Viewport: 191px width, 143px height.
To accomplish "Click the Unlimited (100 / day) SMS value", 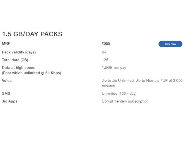I will click(119, 93).
